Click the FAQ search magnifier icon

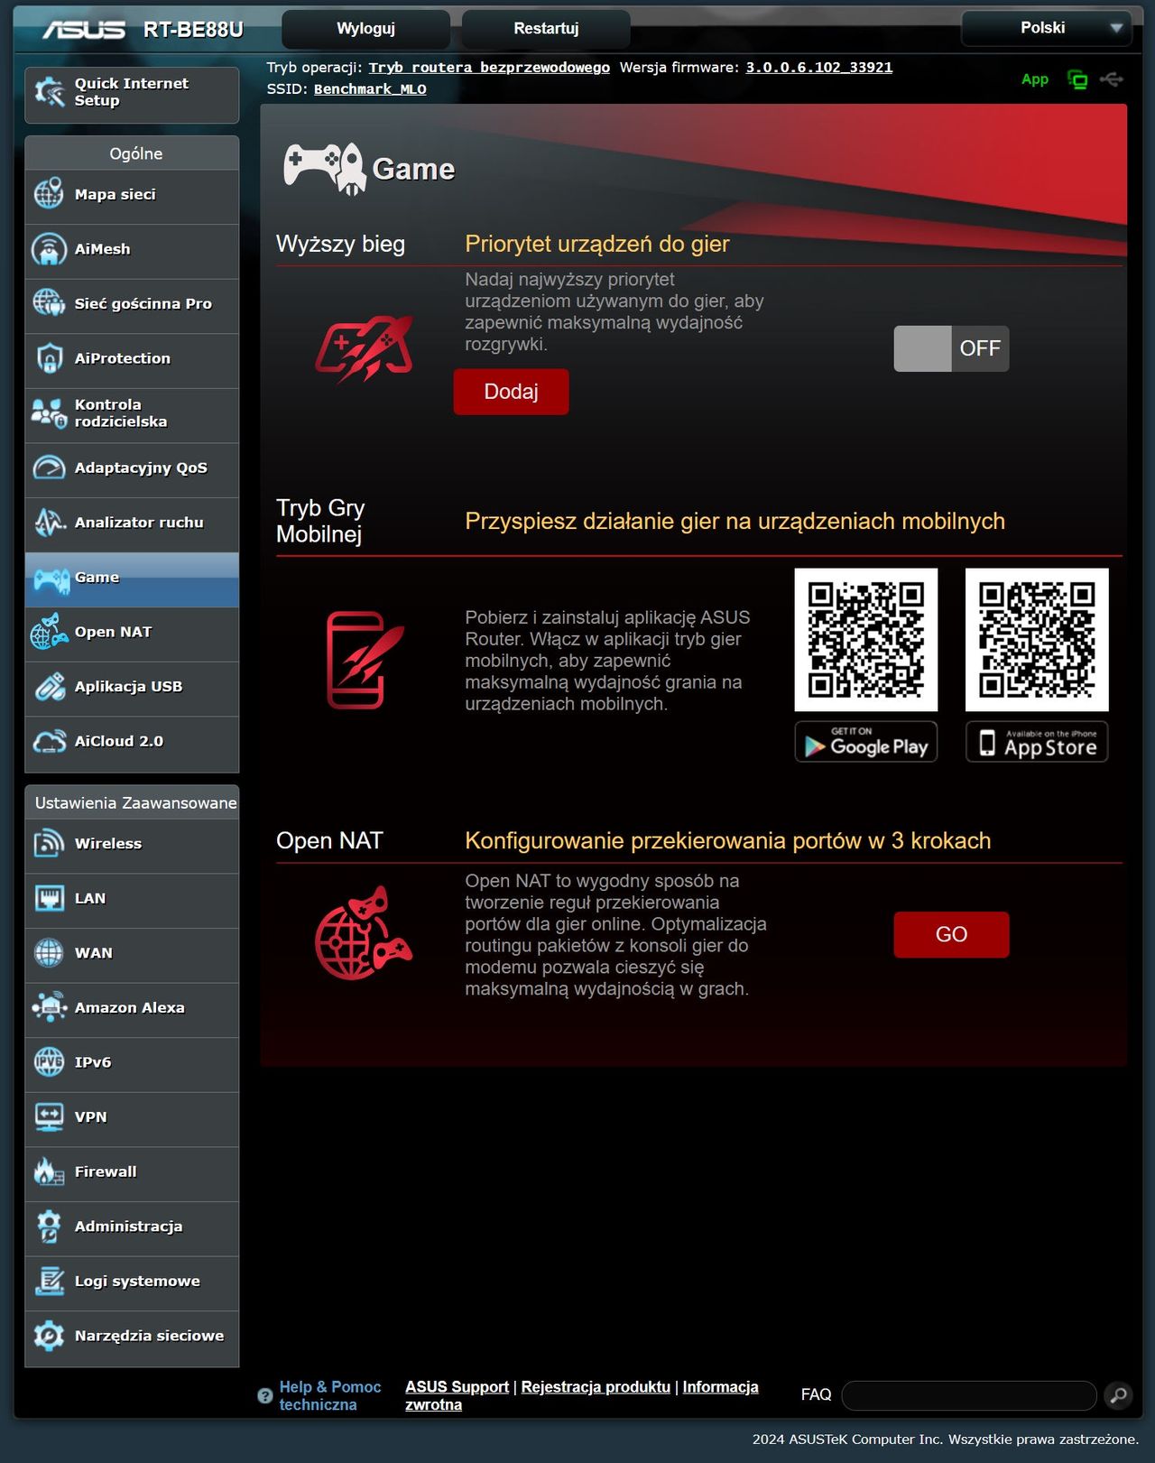(1119, 1395)
